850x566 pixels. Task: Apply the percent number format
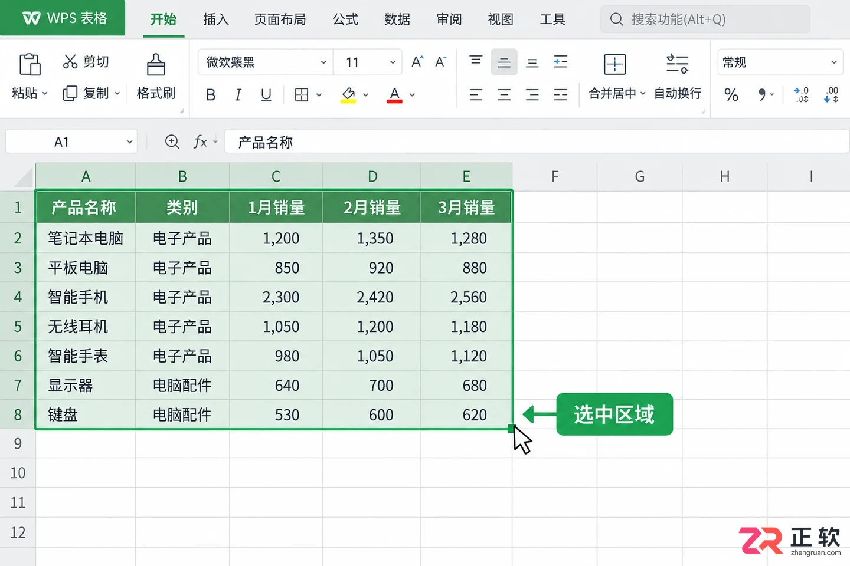point(731,95)
